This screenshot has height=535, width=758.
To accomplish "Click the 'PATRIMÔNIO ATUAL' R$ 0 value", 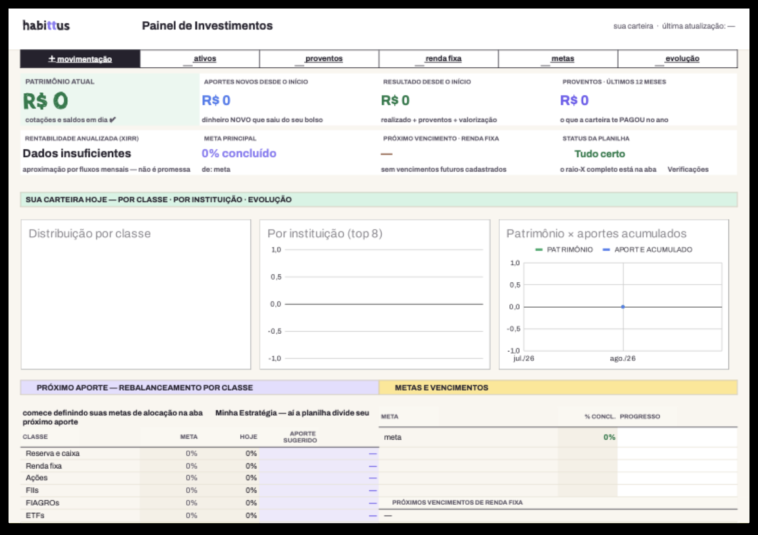I will (x=45, y=101).
